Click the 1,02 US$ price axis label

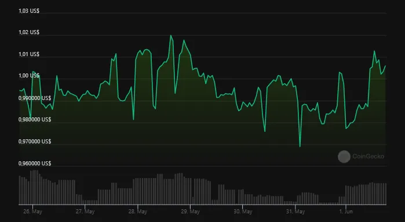(29, 32)
